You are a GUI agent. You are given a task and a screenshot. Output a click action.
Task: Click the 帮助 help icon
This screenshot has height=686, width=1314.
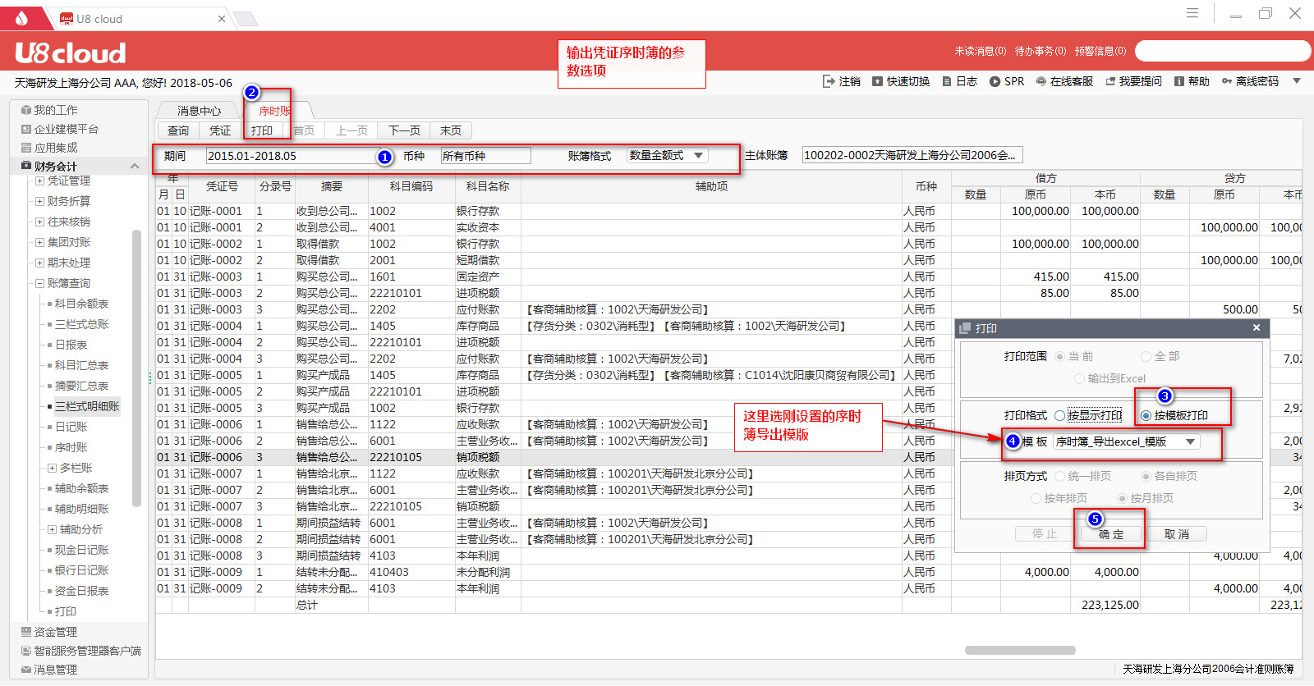point(1179,81)
